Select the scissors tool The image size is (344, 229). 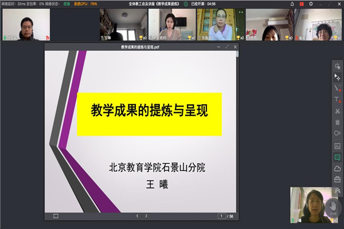(338, 111)
